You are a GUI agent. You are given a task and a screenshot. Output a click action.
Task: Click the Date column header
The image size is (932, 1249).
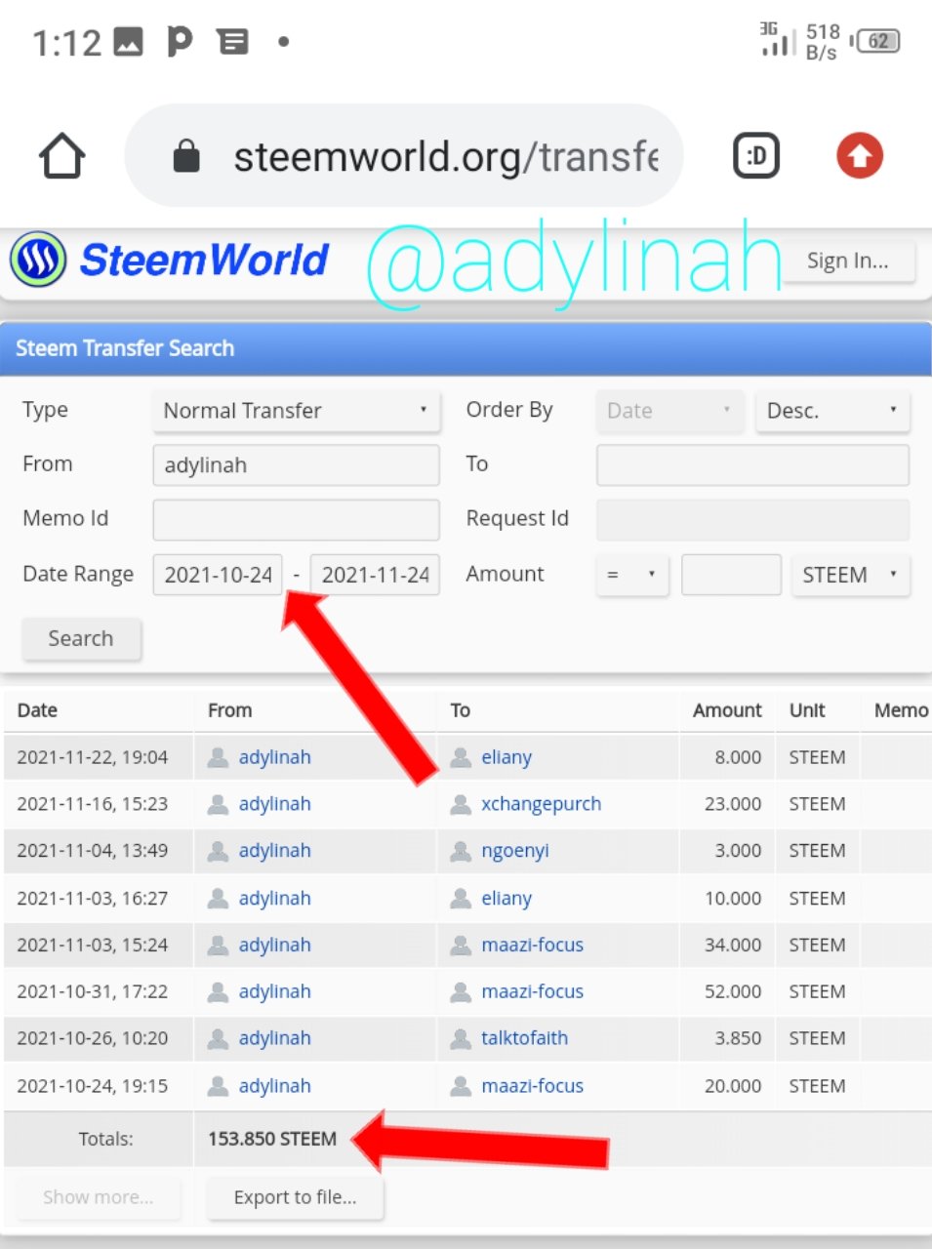(x=37, y=710)
